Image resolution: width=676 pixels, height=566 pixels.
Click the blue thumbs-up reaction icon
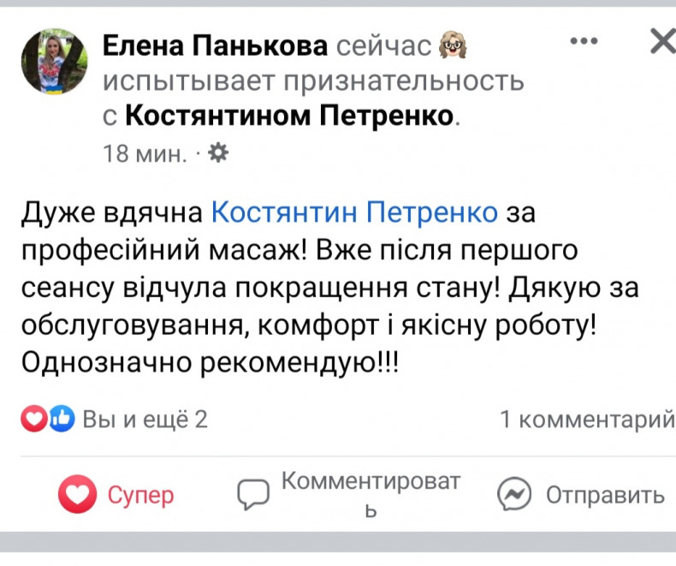point(61,419)
